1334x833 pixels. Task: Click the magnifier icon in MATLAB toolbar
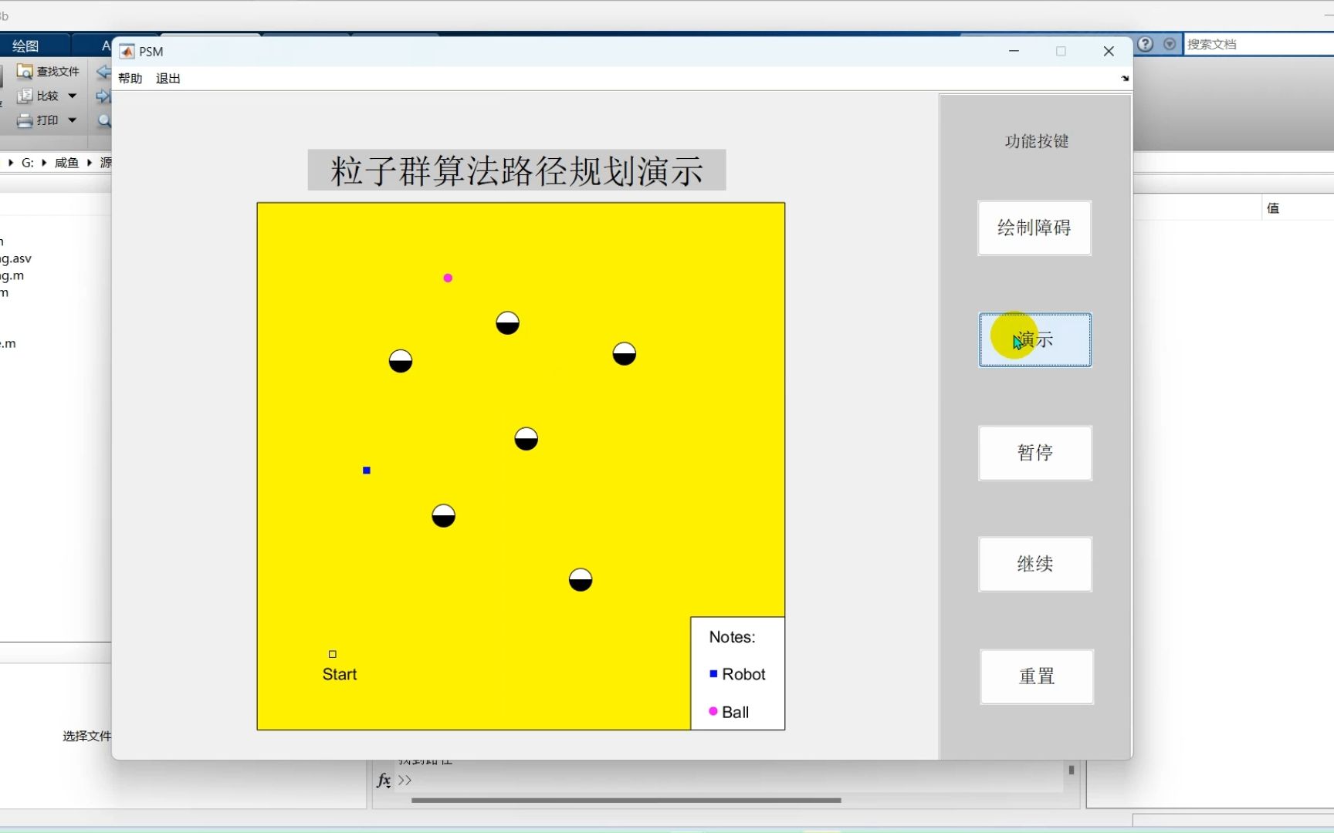pyautogui.click(x=104, y=120)
